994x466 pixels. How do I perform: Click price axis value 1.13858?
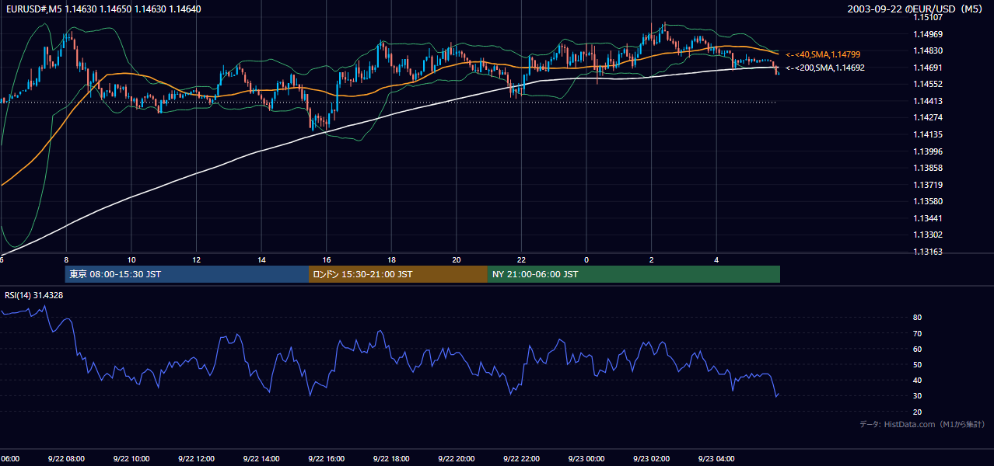click(929, 168)
